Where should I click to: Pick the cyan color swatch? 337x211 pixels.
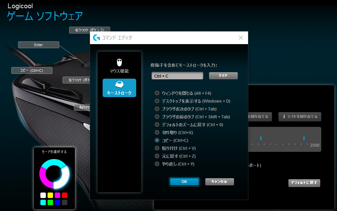tap(43, 202)
